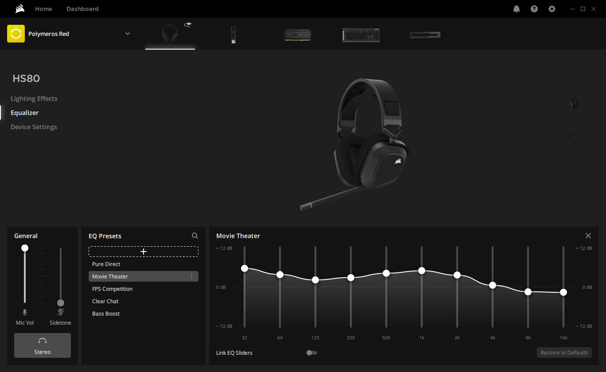This screenshot has height=372, width=606.
Task: Click the search icon in EQ Presets
Action: (x=195, y=236)
